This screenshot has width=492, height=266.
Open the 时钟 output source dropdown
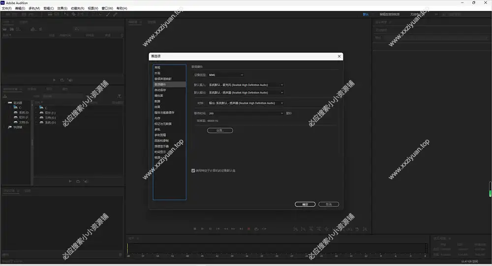[x=246, y=103]
